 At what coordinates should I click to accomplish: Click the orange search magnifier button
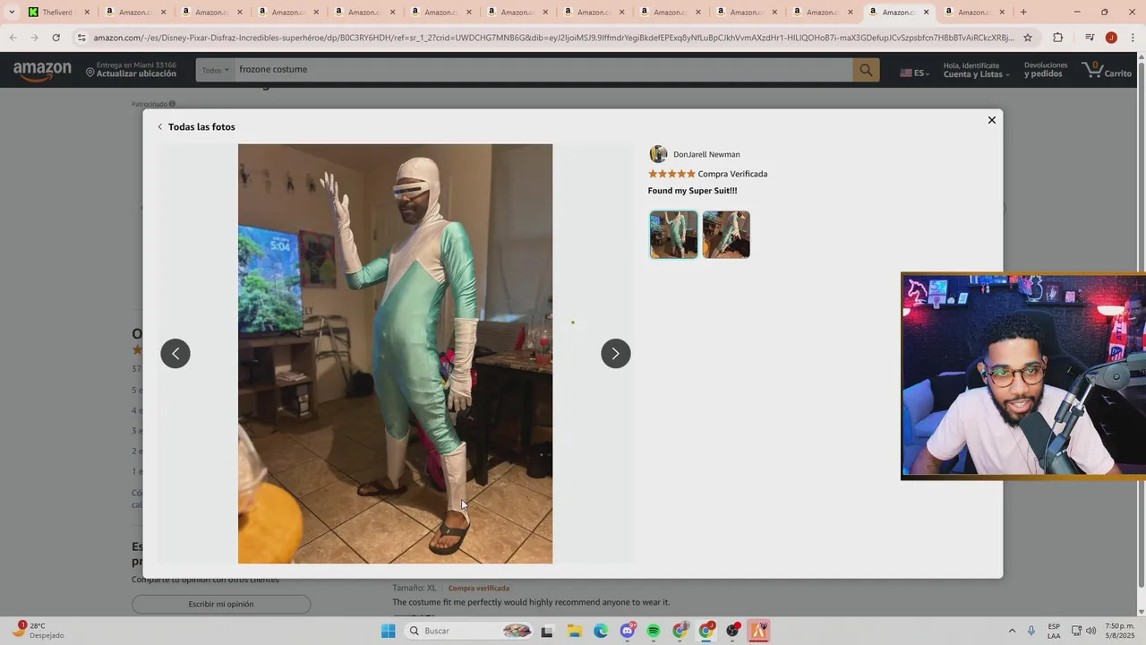(x=866, y=70)
